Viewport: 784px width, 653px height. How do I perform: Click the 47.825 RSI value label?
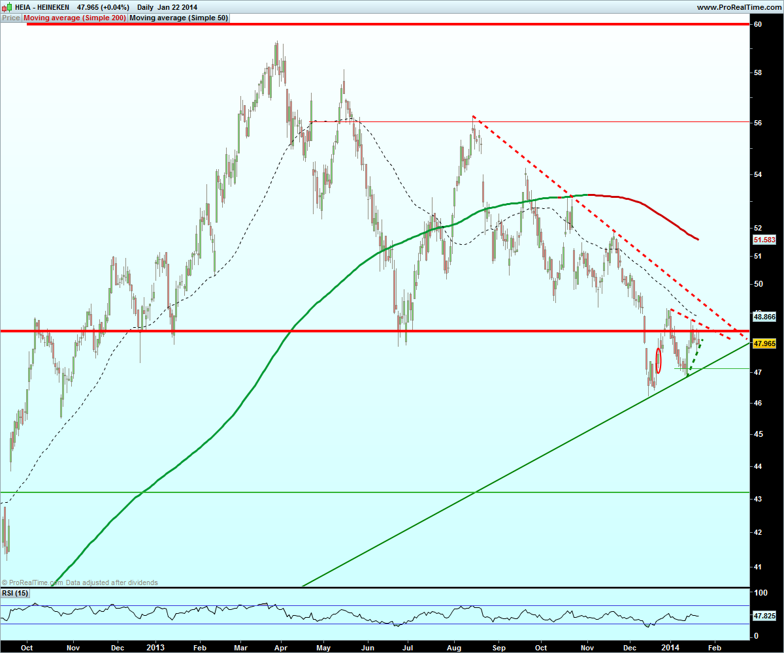[x=764, y=616]
